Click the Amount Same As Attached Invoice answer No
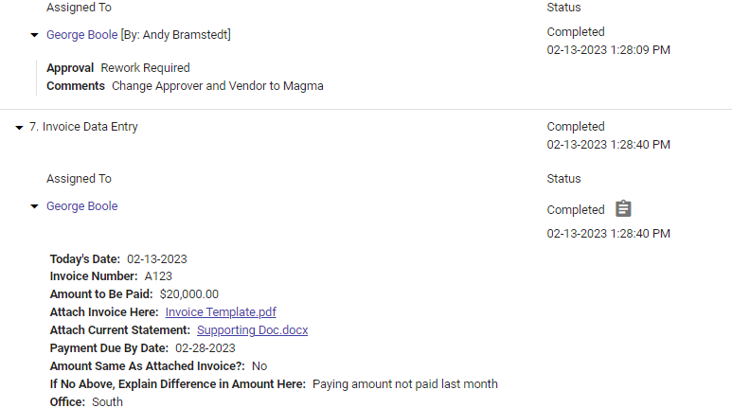This screenshot has height=408, width=732. (x=259, y=366)
